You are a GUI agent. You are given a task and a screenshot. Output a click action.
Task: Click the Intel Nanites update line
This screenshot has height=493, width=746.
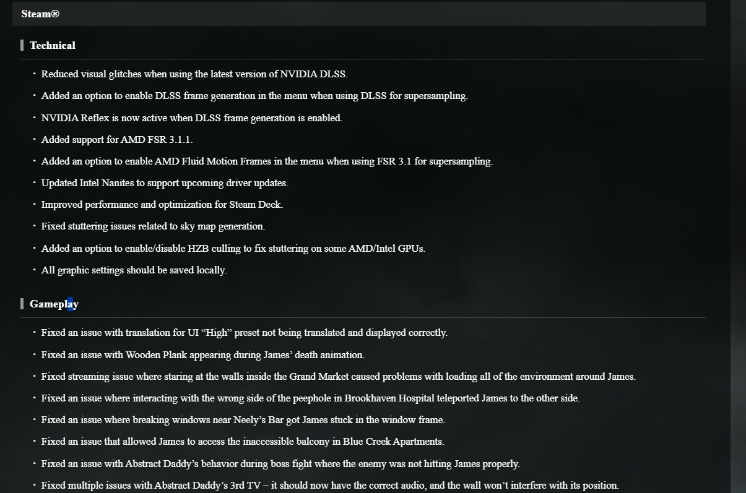click(x=165, y=183)
